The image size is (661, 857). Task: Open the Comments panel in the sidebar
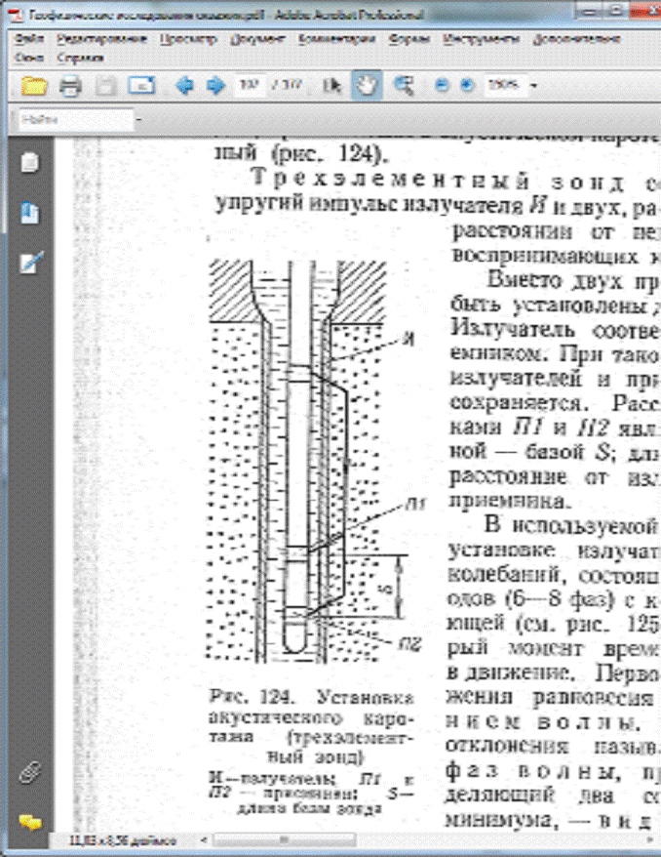coord(30,821)
